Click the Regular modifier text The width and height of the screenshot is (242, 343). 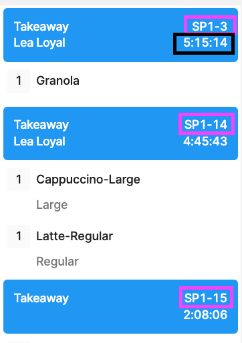coord(57,262)
